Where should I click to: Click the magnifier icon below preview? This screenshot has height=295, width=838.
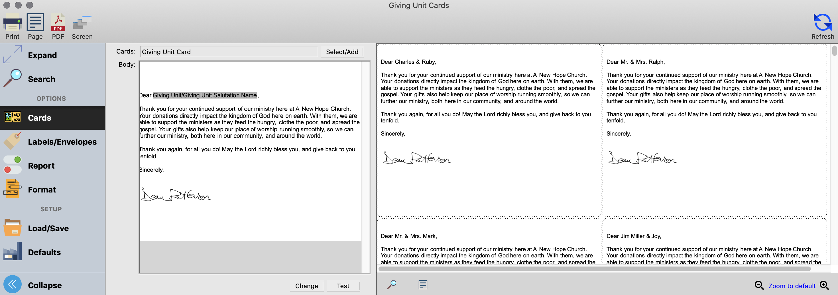tap(392, 285)
